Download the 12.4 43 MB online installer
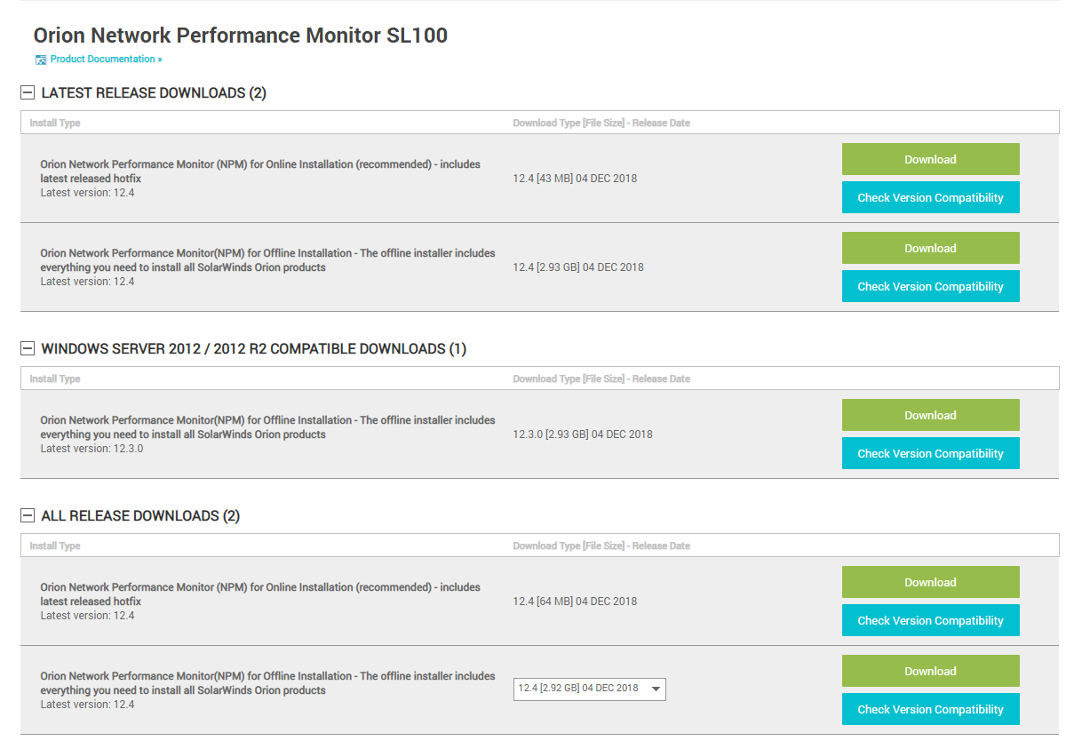Image resolution: width=1082 pixels, height=749 pixels. 930,159
